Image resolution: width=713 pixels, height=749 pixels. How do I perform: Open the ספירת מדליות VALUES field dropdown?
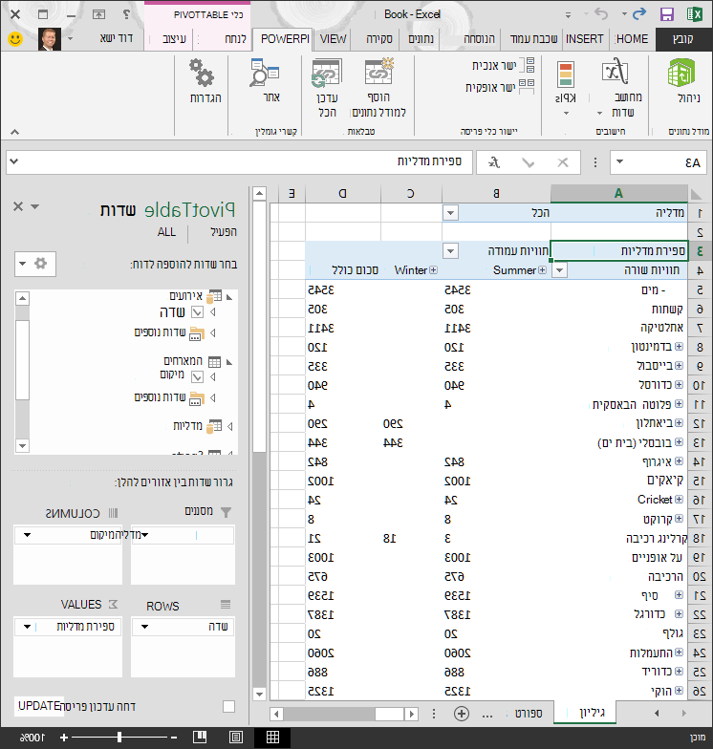27,627
